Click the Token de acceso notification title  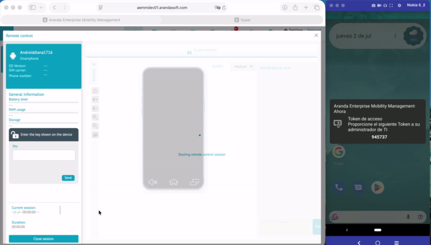point(365,119)
